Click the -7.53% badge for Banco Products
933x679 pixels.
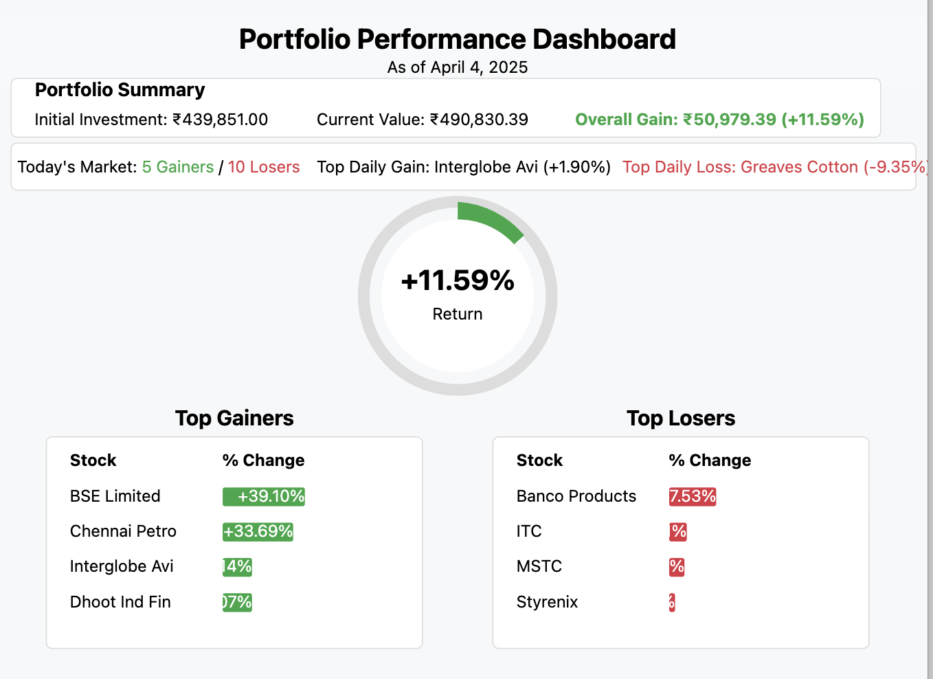[692, 496]
